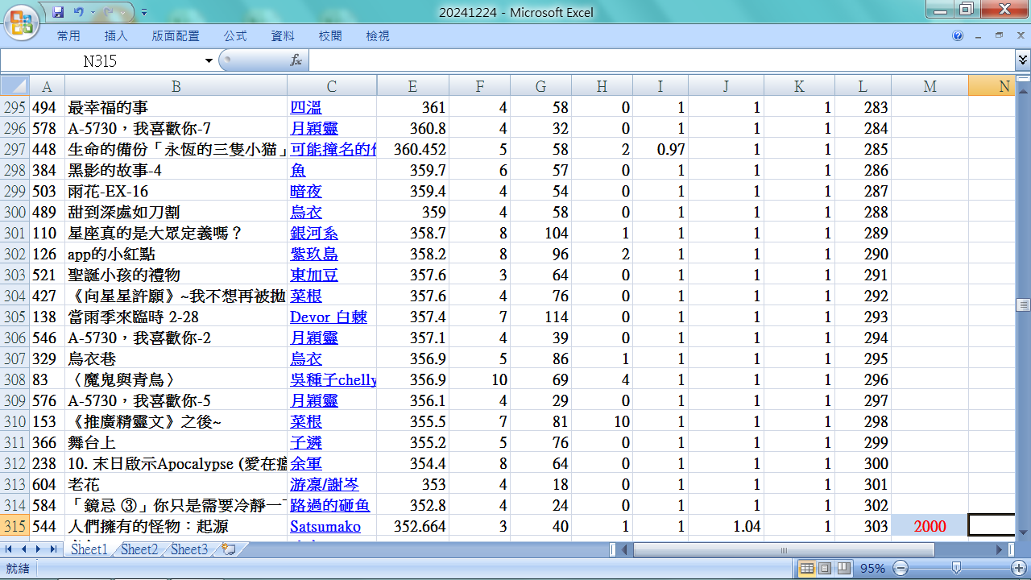The width and height of the screenshot is (1031, 580).
Task: Switch to Page Break Preview
Action: tap(843, 569)
